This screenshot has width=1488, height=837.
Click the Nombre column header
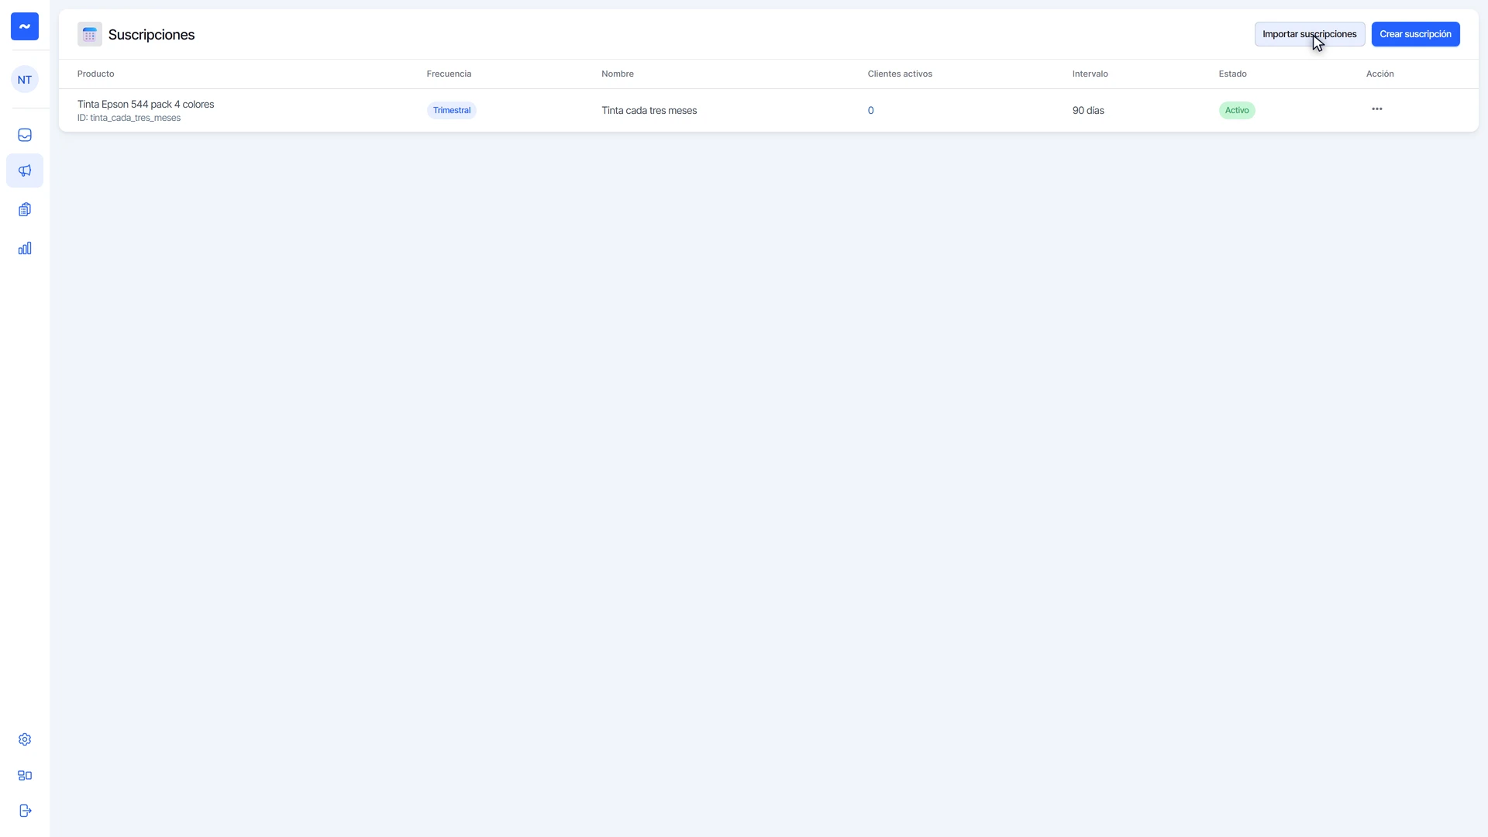pos(618,74)
